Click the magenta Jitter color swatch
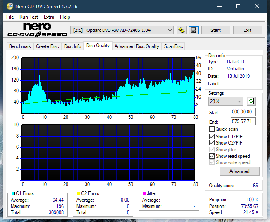270x222 pixels. (144, 193)
